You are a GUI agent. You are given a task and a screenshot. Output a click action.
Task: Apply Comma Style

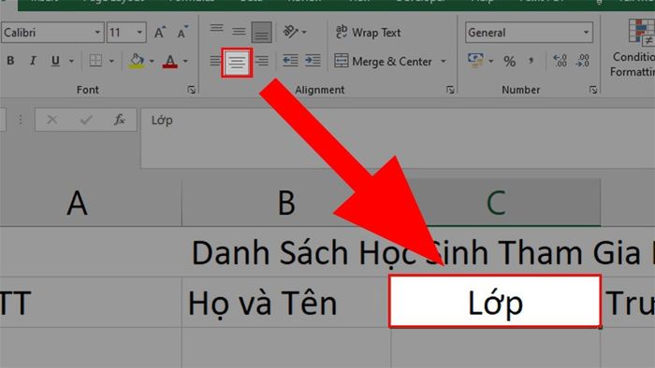tap(531, 62)
